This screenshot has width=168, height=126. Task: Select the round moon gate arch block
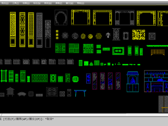click(x=61, y=17)
